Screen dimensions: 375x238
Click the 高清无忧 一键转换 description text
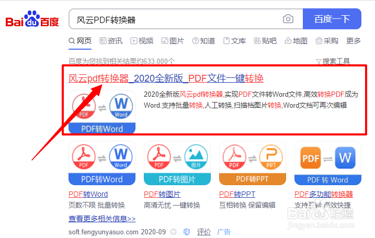[172, 205]
